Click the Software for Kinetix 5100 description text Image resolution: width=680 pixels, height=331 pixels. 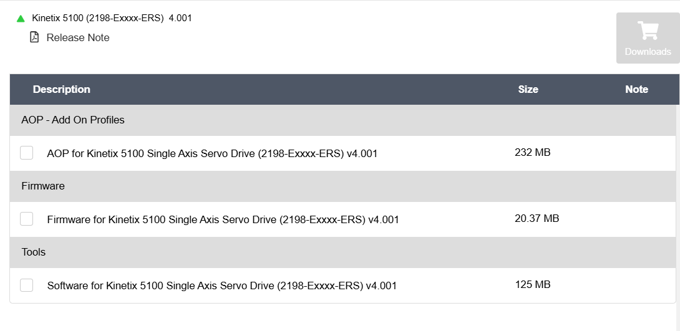(x=222, y=285)
